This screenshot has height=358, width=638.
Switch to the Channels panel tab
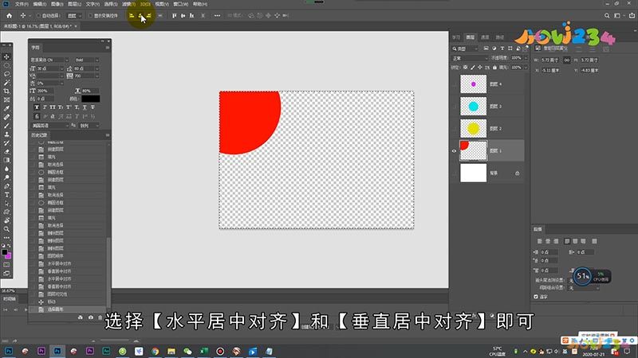(485, 37)
